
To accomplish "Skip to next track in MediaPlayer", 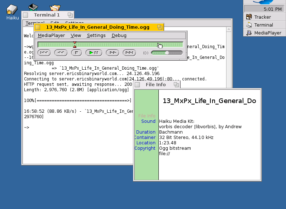I will 129,53.
